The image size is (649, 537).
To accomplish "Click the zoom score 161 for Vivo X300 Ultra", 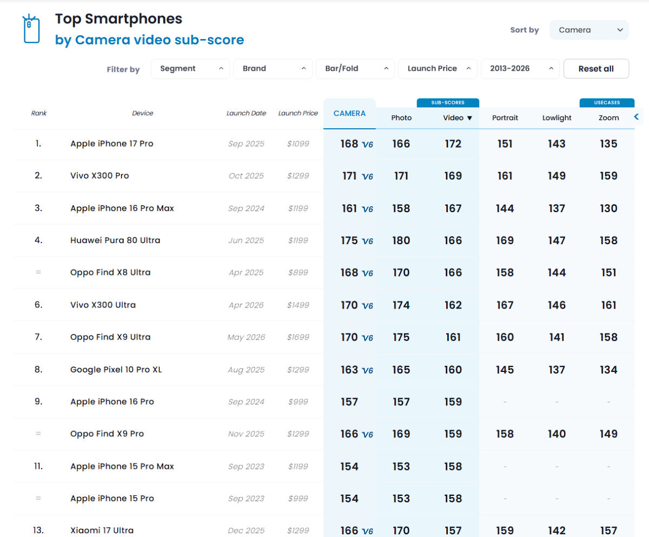I will (609, 305).
